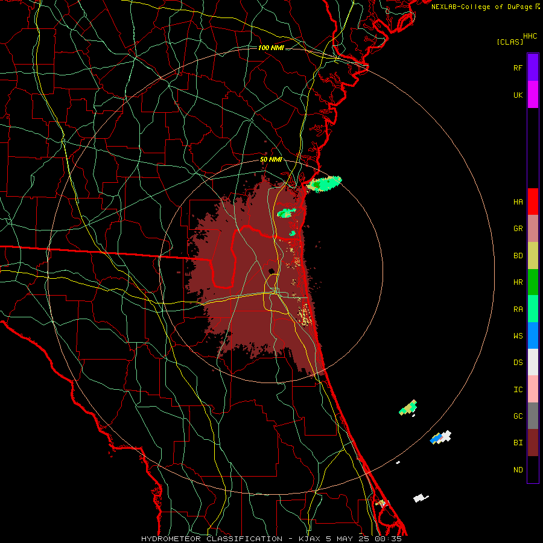This screenshot has height=543, width=543.
Task: Click the [CLAS] units label
Action: pos(510,42)
